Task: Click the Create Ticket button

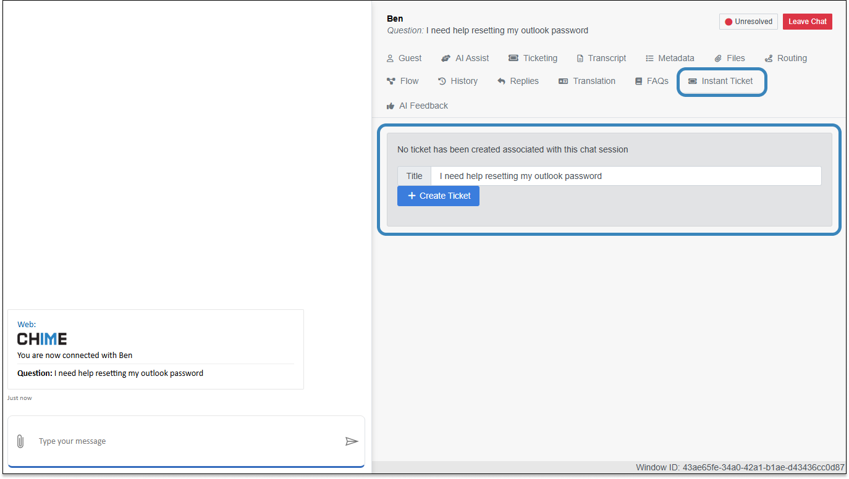Action: point(438,196)
